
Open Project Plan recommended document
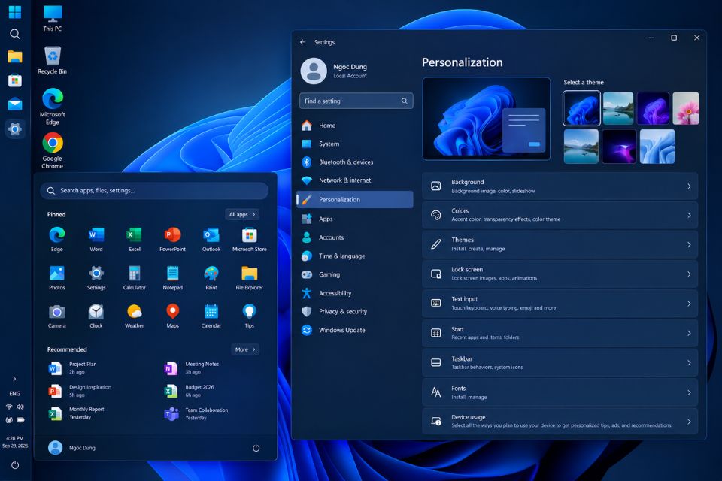[x=74, y=368]
